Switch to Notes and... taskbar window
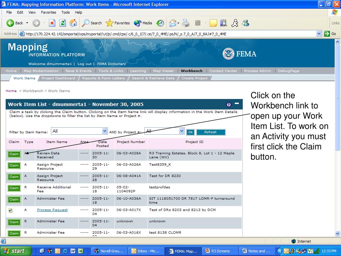Viewport: 341px width, 256px height. 257,251
